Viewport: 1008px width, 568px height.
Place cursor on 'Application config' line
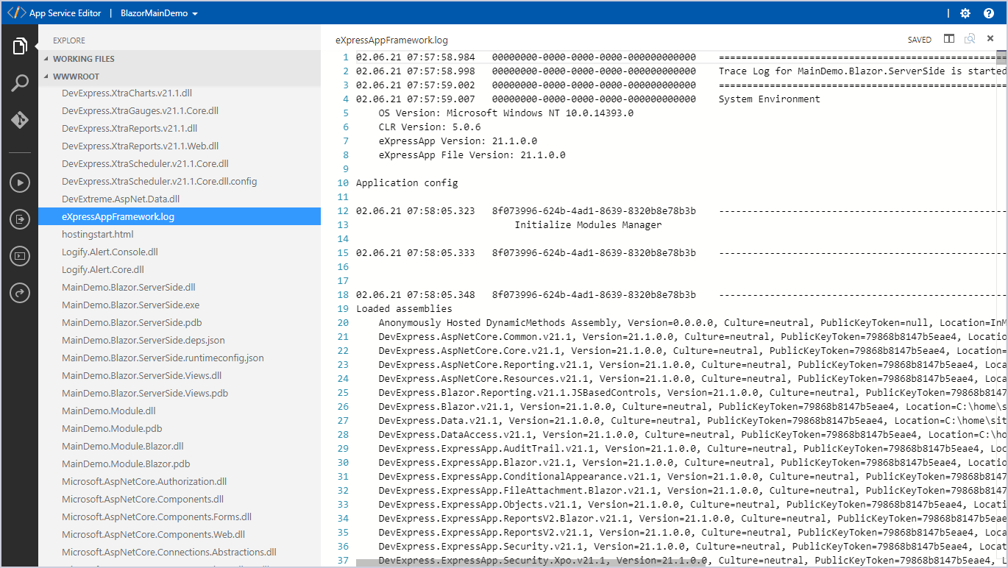(x=407, y=183)
